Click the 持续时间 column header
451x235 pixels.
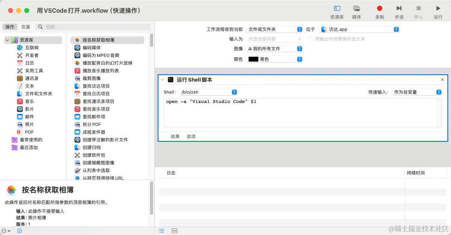416,173
